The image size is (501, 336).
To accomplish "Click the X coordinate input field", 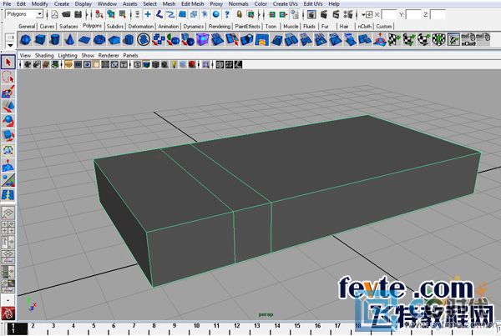I will point(389,14).
